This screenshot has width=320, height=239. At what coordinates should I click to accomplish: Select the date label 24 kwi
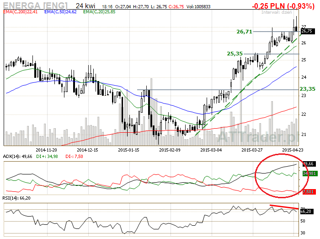(x=85, y=6)
